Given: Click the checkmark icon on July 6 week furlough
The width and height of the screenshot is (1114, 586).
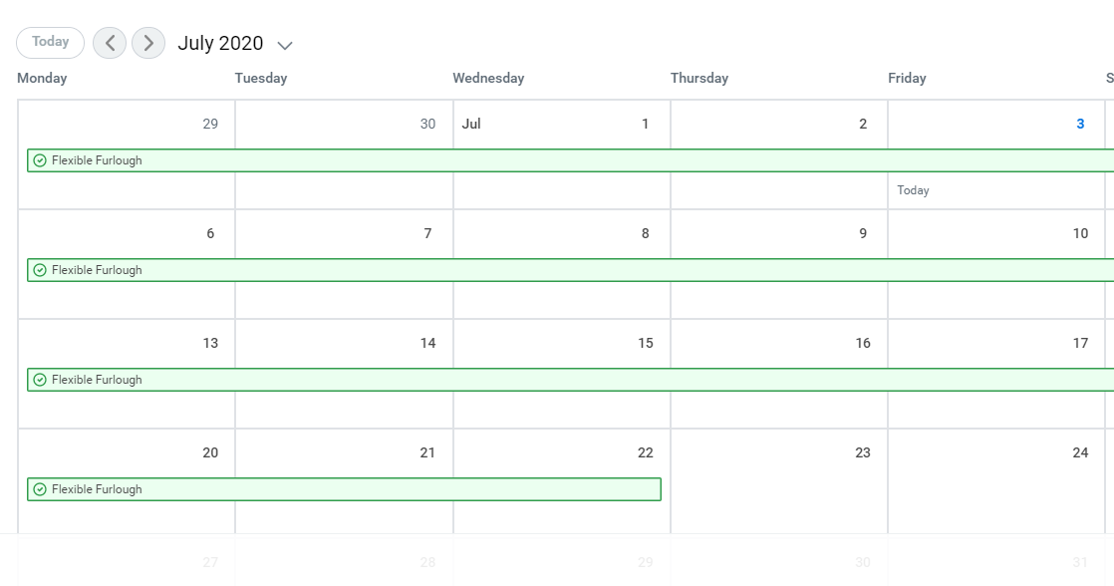Looking at the screenshot, I should [x=40, y=270].
